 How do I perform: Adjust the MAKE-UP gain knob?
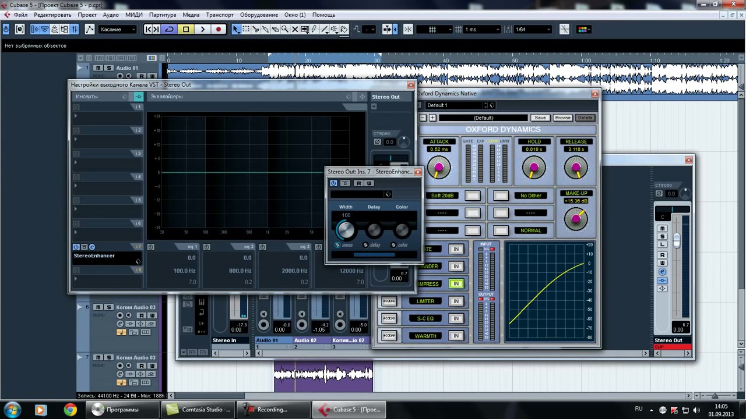point(576,219)
